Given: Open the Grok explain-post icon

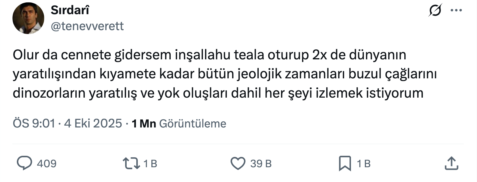Looking at the screenshot, I should pyautogui.click(x=435, y=10).
